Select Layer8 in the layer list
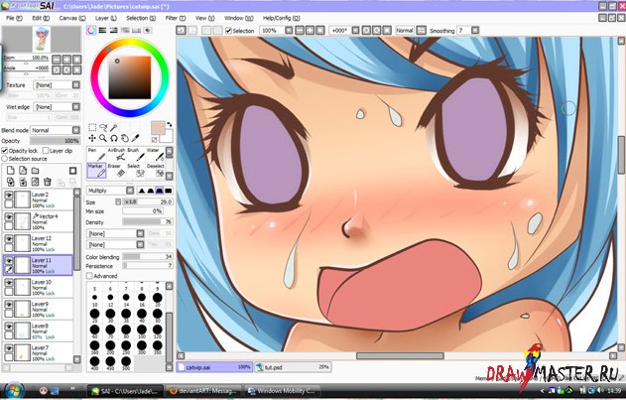 click(x=38, y=332)
